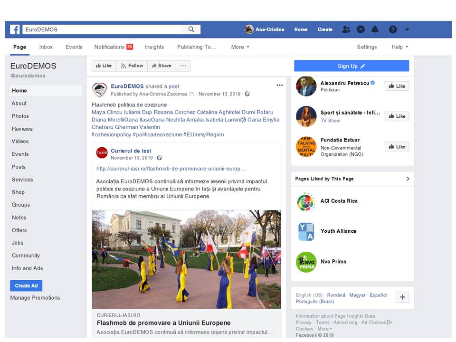Screen dimensions: 456x342
Task: Click Create in the top blue bar
Action: click(325, 29)
